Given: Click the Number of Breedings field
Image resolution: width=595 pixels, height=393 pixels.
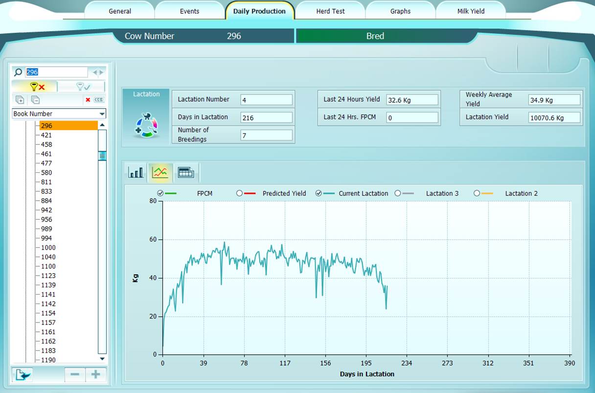Looking at the screenshot, I should [267, 135].
